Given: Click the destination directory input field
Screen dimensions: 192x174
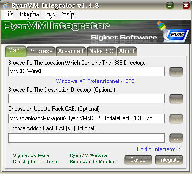Looking at the screenshot, I should pyautogui.click(x=86, y=98).
